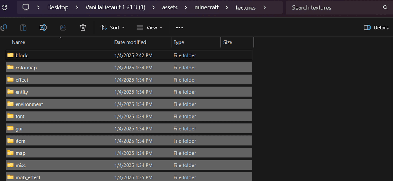This screenshot has height=181, width=393.
Task: Click File folder type in gui row
Action: 185,129
